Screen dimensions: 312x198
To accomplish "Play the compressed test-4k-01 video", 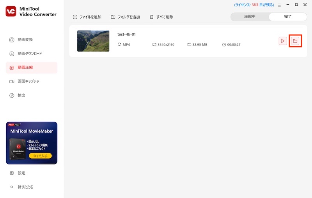I will (x=283, y=41).
